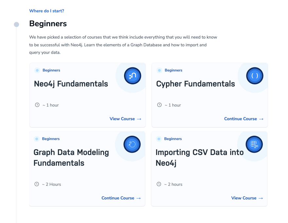
Task: Continue Course for Cypher Fundamentals
Action: point(244,119)
